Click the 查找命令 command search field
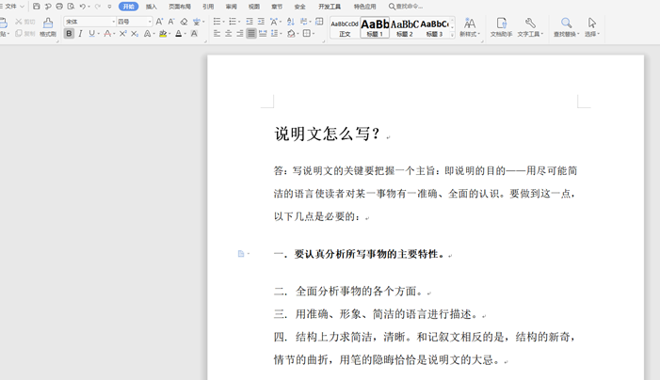Image resolution: width=660 pixels, height=380 pixels. pyautogui.click(x=406, y=7)
